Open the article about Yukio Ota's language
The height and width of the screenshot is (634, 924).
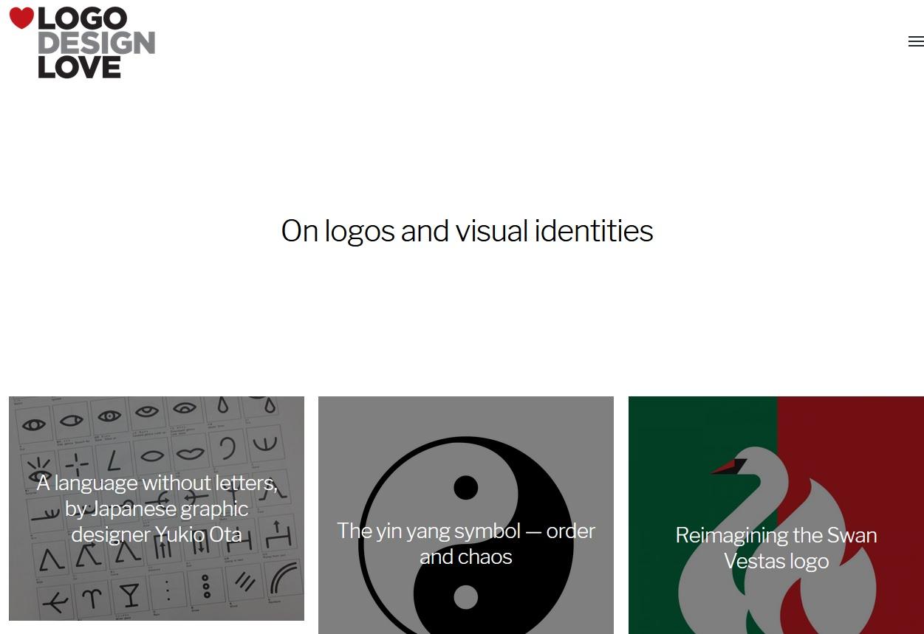[156, 509]
